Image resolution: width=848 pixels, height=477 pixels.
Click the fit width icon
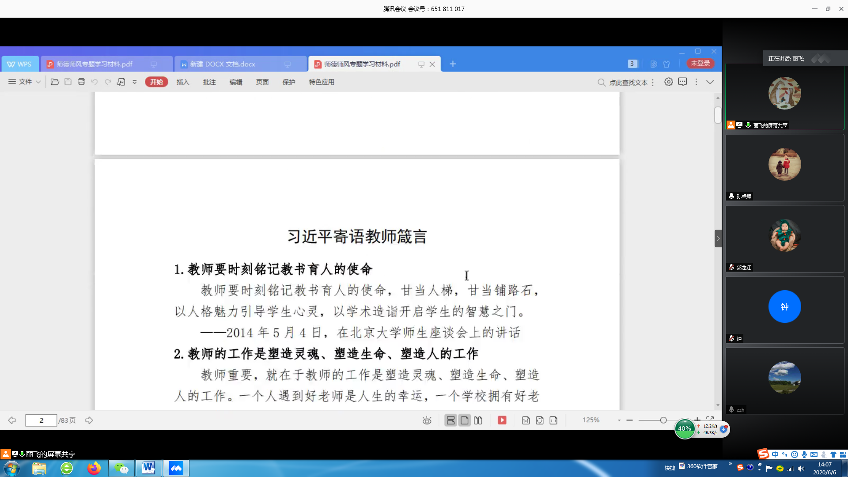tap(553, 420)
